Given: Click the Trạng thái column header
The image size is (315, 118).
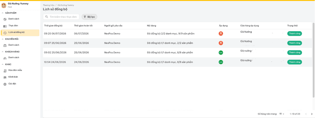Looking at the screenshot, I should [x=293, y=25].
